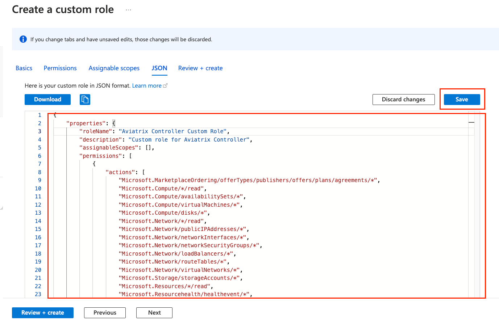Select the JSON tab

tap(159, 68)
